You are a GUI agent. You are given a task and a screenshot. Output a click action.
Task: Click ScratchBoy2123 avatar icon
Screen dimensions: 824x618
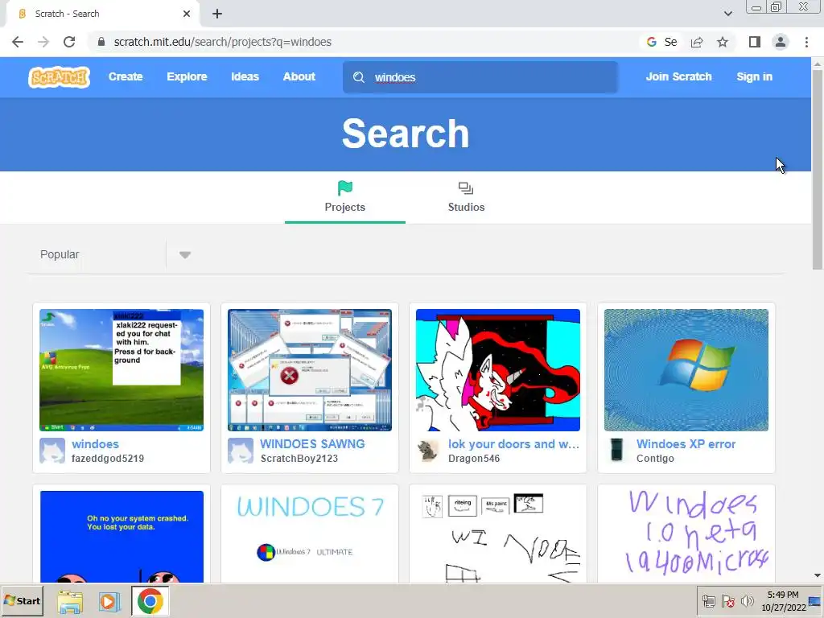pyautogui.click(x=241, y=451)
